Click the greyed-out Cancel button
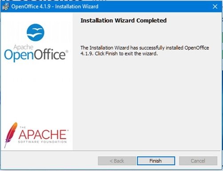 tap(198, 161)
